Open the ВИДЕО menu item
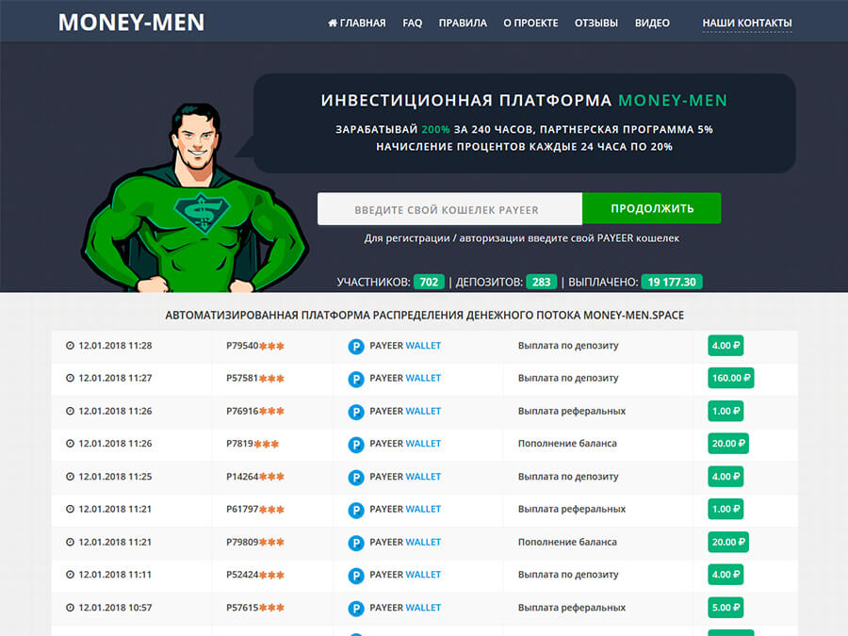 tap(652, 24)
